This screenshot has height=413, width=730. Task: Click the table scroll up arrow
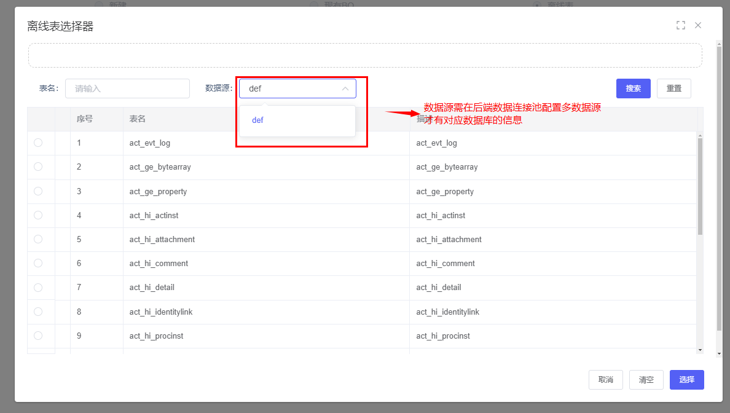point(700,135)
